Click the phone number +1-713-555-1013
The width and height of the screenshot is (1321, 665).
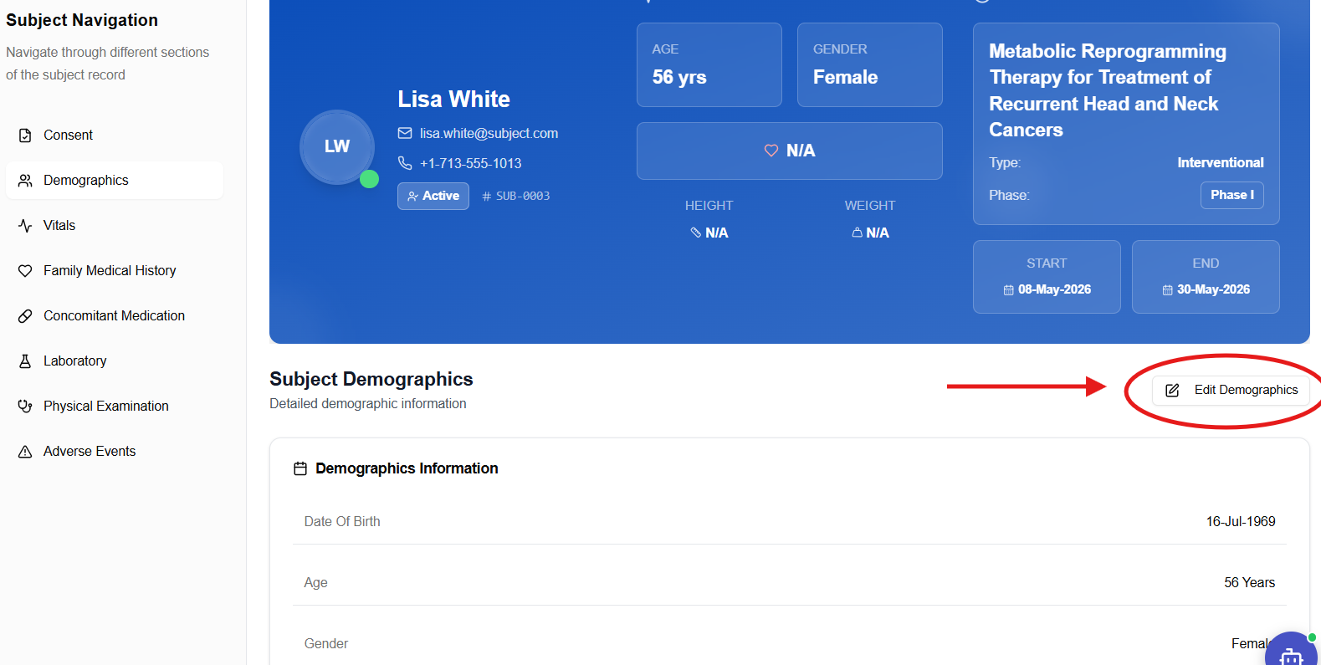tap(470, 163)
